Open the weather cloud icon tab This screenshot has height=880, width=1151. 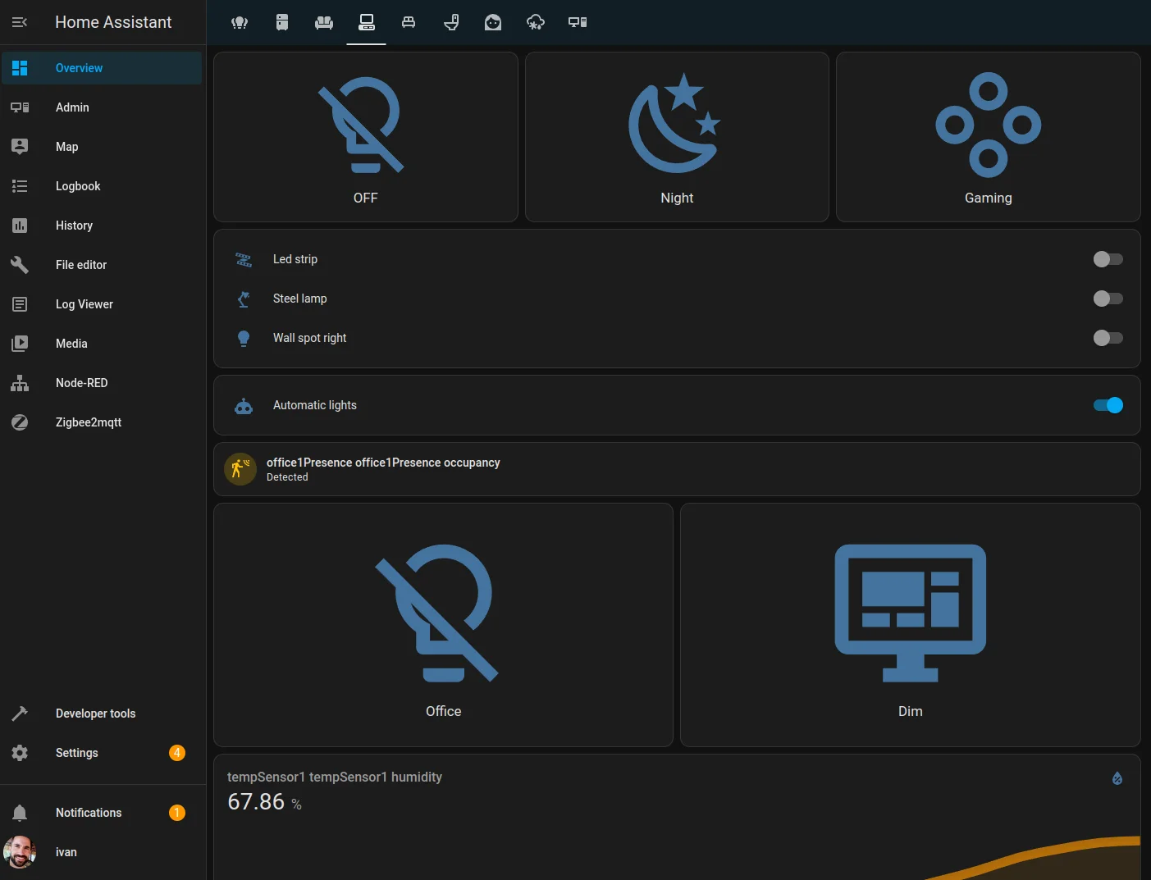click(x=535, y=22)
